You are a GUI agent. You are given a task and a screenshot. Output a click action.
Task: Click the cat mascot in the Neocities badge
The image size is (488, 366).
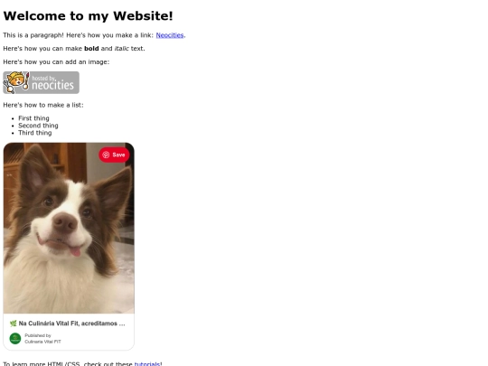16,82
